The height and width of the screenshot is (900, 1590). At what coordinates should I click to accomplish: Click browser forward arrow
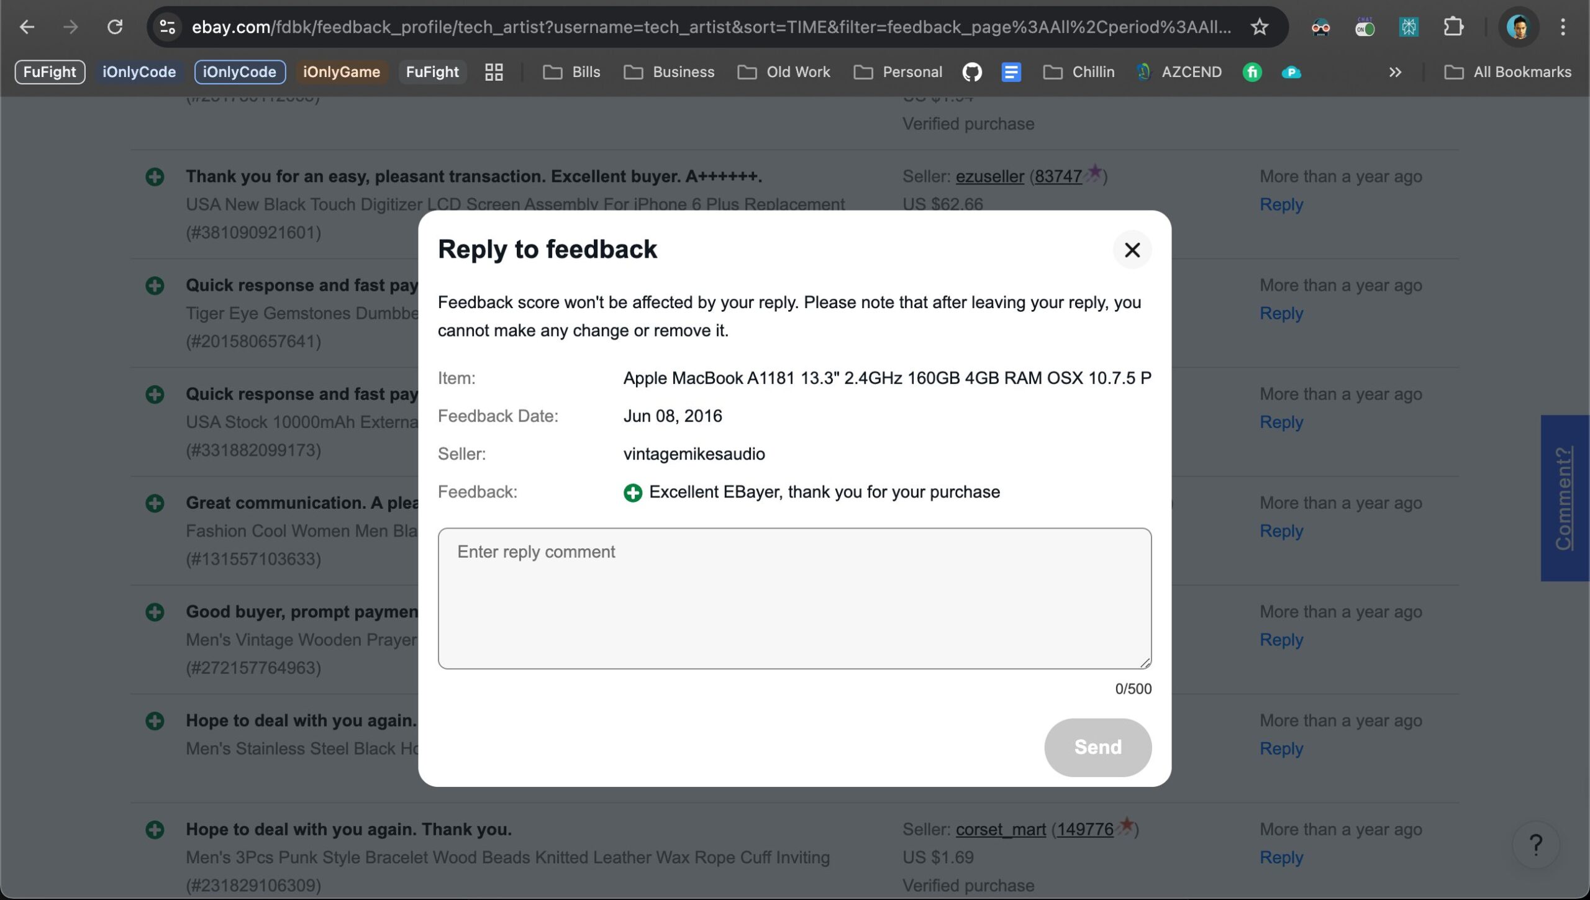point(71,27)
